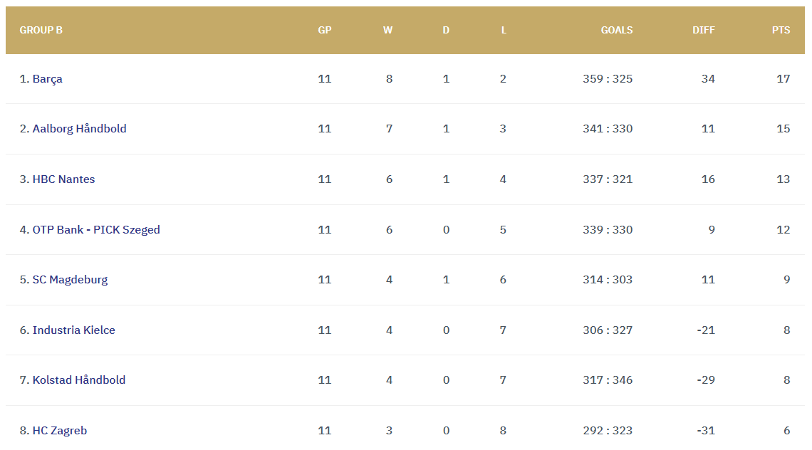Click Aalborg Håndbold's 15 points value
Image resolution: width=812 pixels, height=450 pixels.
[783, 129]
